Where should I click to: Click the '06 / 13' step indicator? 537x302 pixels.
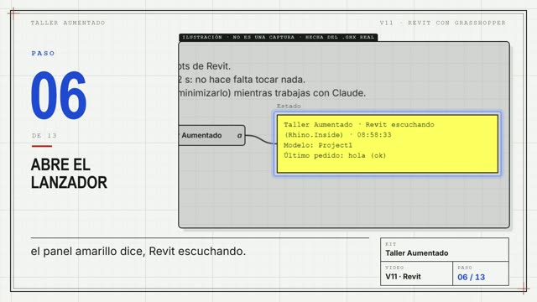[x=472, y=277]
